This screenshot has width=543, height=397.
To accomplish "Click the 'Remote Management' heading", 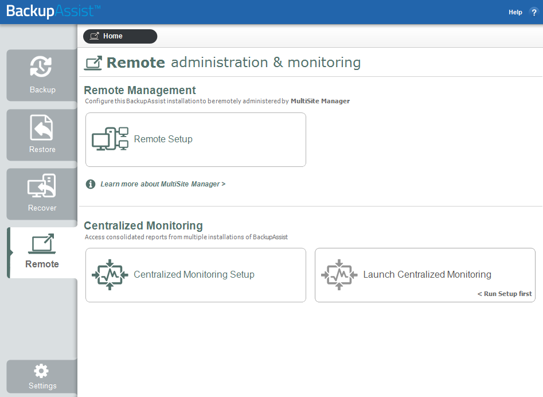I will 139,90.
